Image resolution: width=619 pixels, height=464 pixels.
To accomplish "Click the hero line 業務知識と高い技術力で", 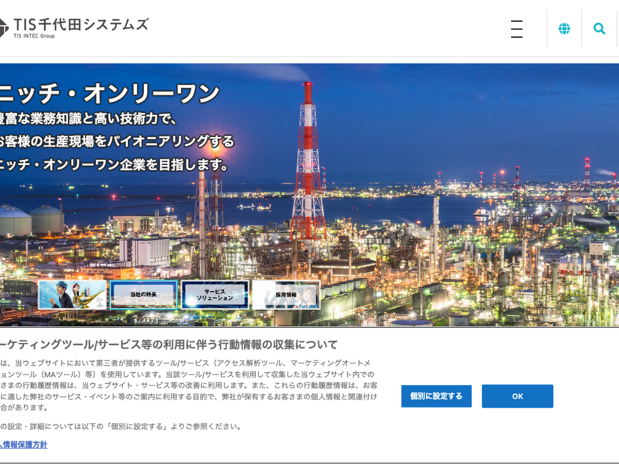I will pyautogui.click(x=89, y=119).
